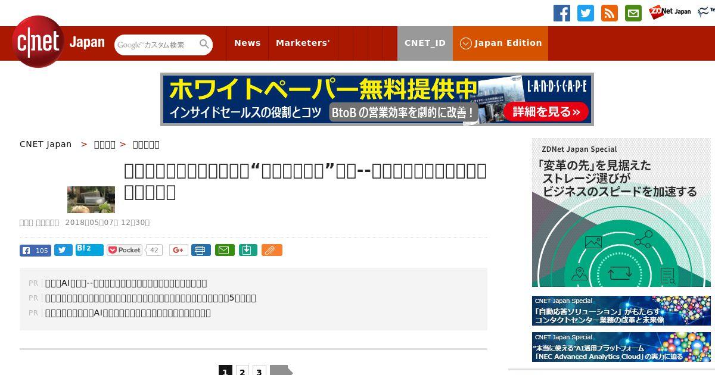Select current page 1 indicator

click(225, 371)
